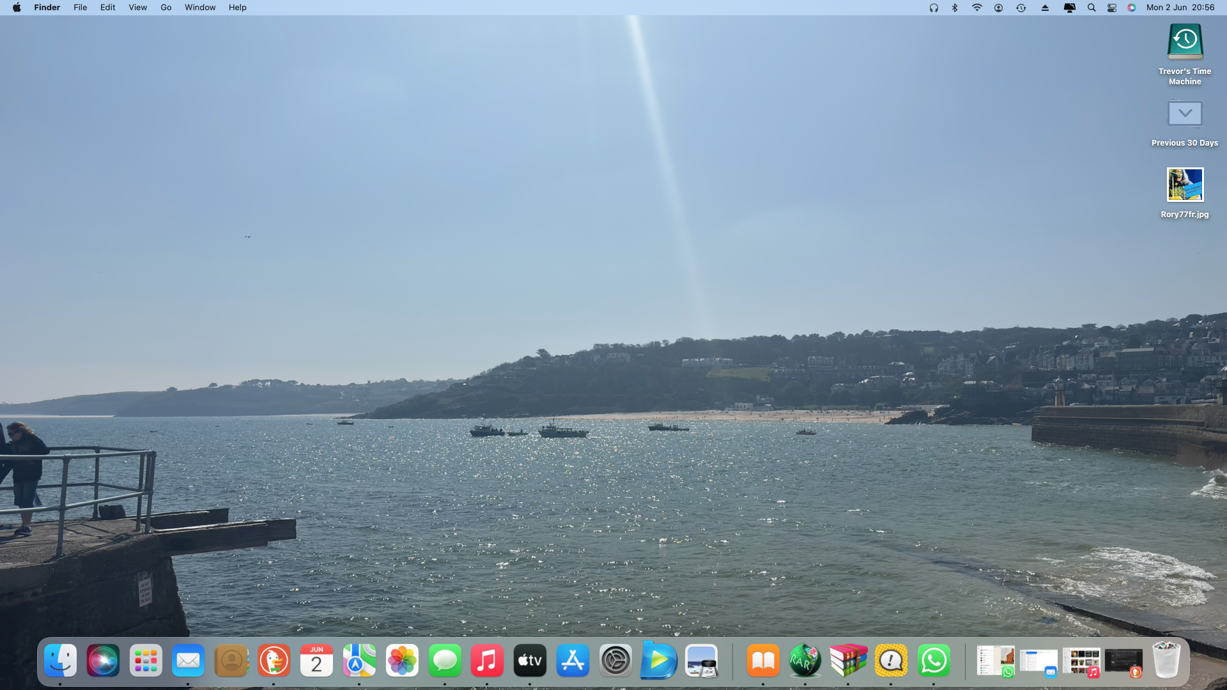Open Books app in Dock
The image size is (1227, 690).
tap(763, 661)
